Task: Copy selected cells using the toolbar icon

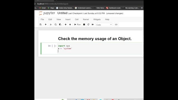Action: tap(56, 25)
